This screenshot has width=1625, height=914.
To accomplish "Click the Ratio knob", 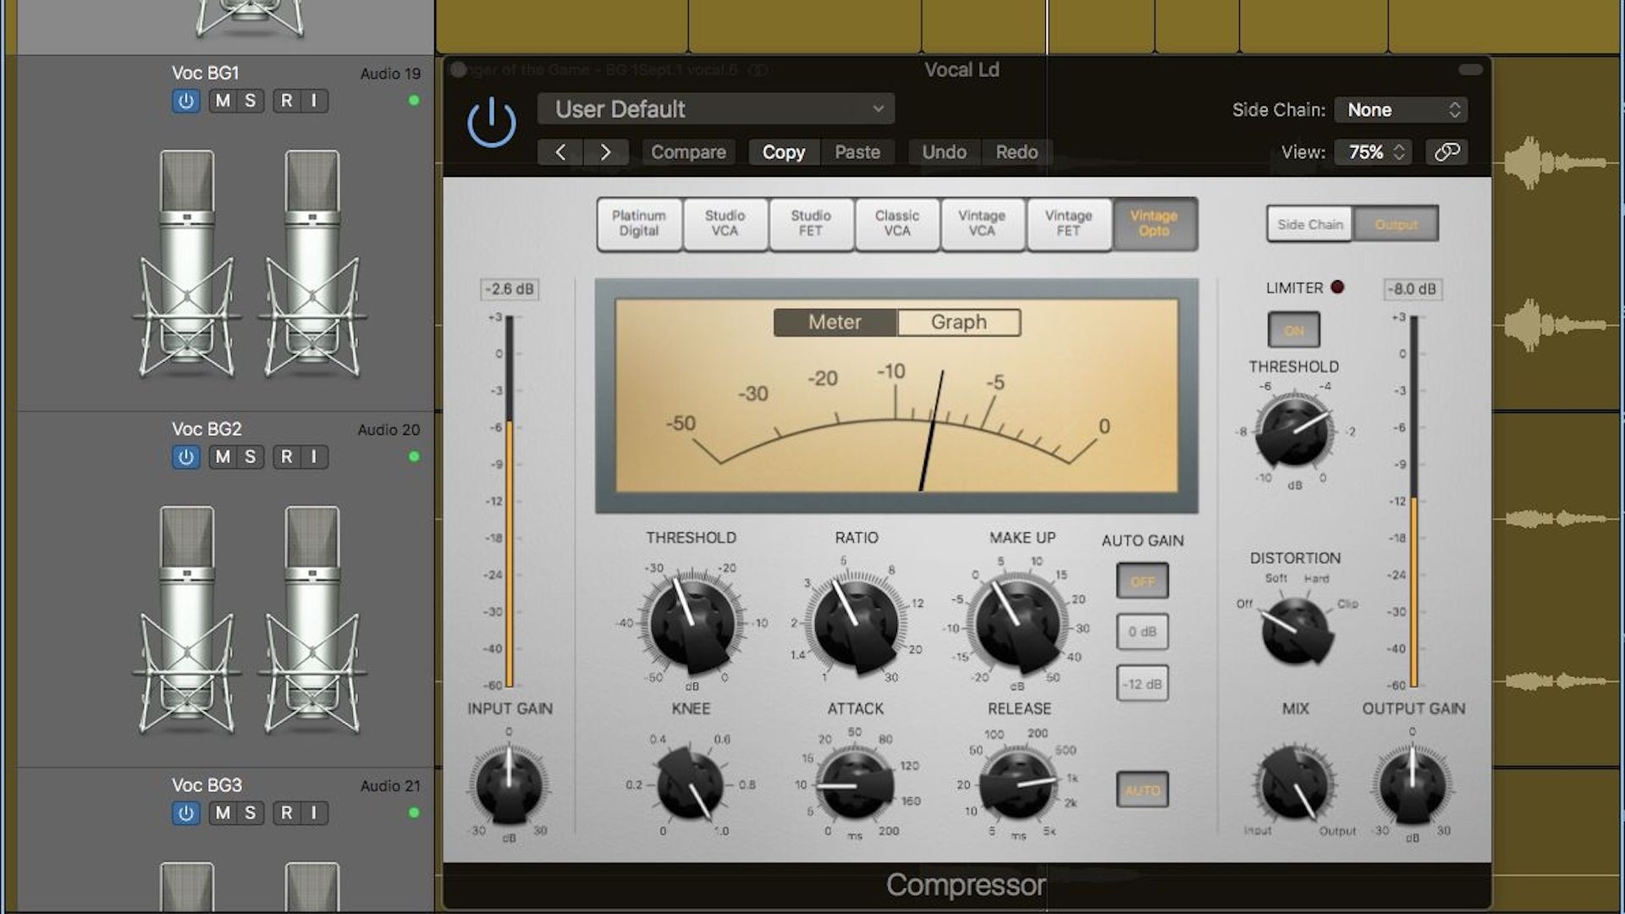I will click(x=855, y=625).
